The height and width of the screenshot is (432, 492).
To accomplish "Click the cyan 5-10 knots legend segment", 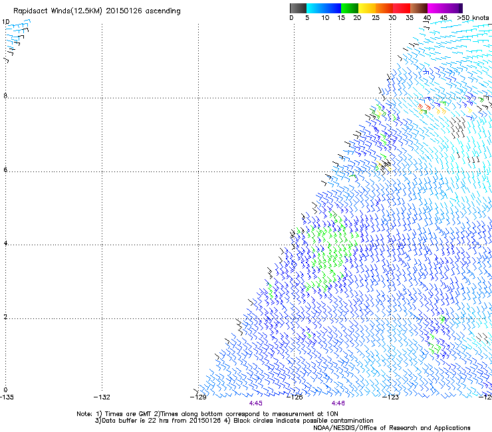I will click(x=315, y=8).
